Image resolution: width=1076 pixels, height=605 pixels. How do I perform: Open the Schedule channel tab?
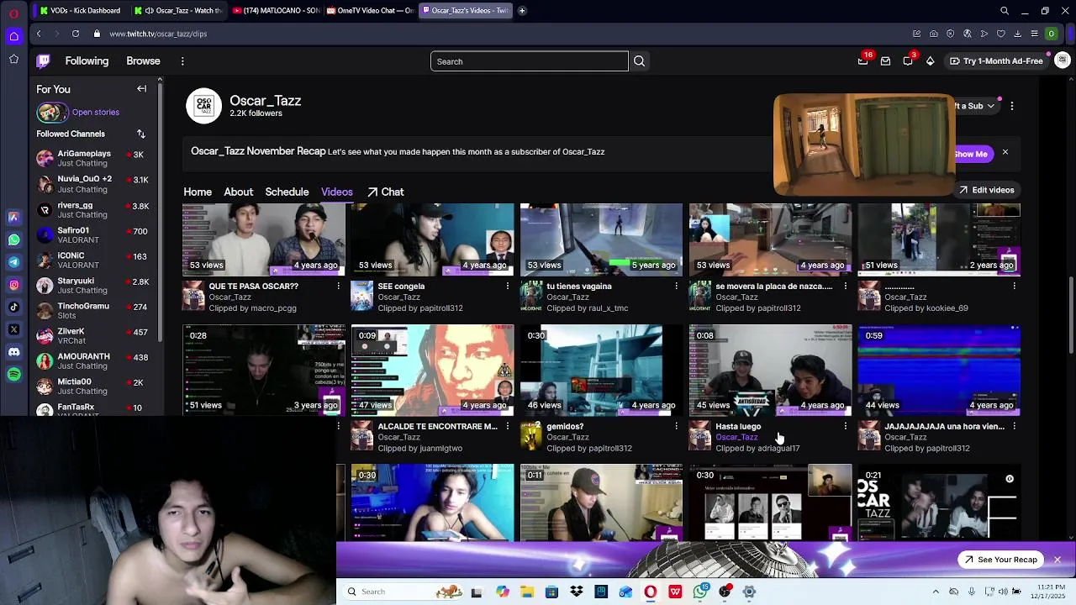coord(287,192)
